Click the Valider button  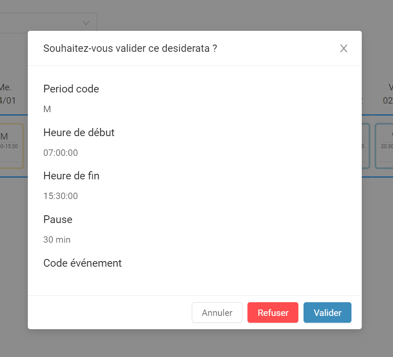click(327, 312)
